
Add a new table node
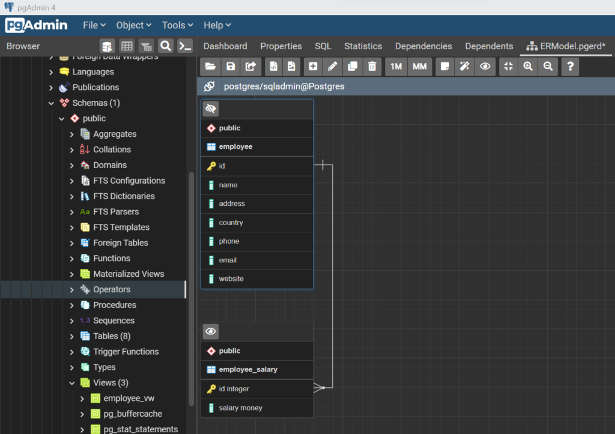coord(313,67)
